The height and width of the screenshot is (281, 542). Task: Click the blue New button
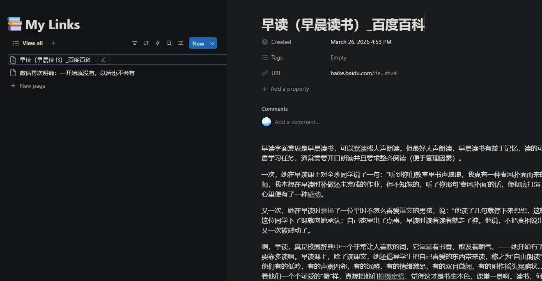[x=198, y=43]
